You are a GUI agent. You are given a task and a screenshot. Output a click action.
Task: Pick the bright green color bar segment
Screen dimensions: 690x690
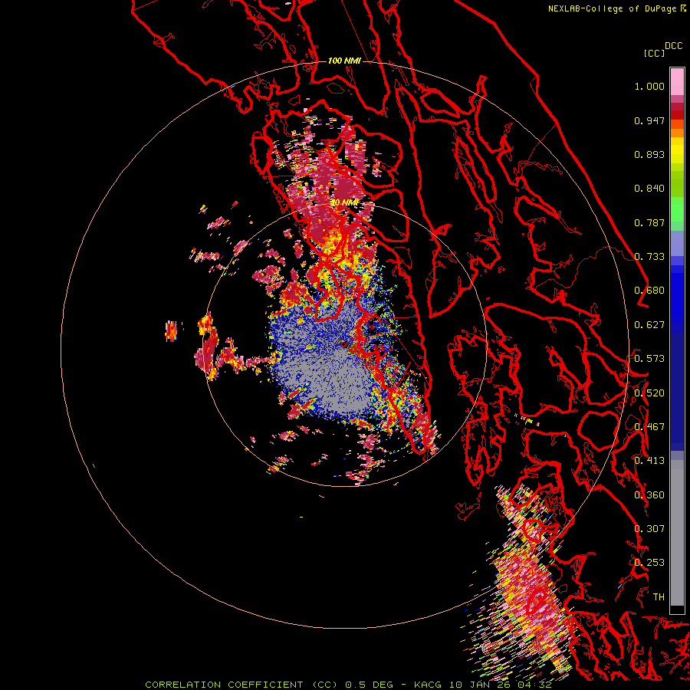click(677, 209)
